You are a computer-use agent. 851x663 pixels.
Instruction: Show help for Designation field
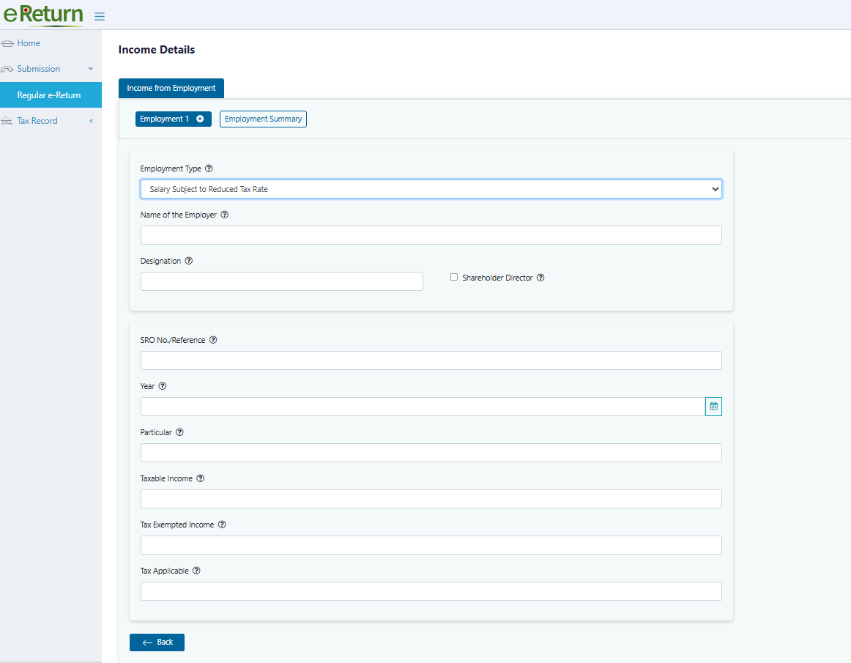[189, 261]
